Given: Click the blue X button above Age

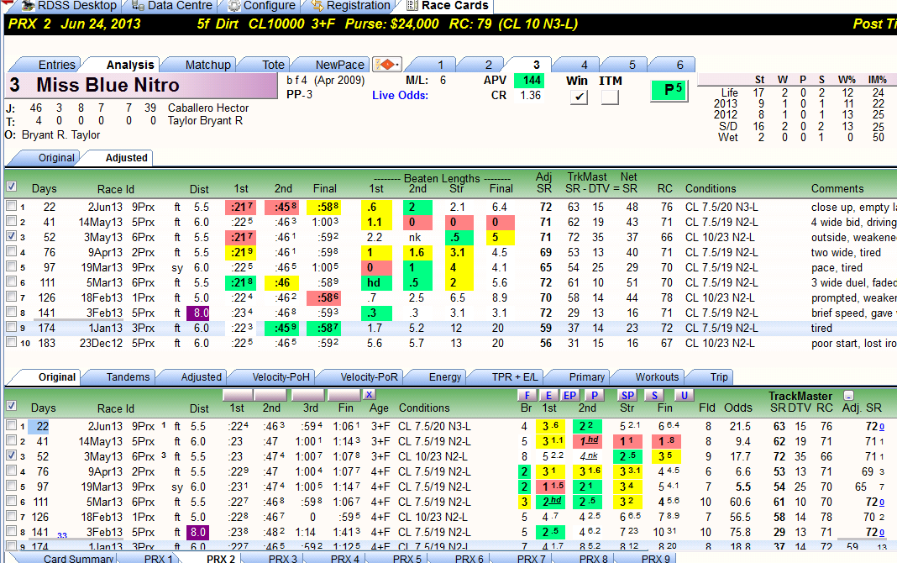Looking at the screenshot, I should point(369,394).
